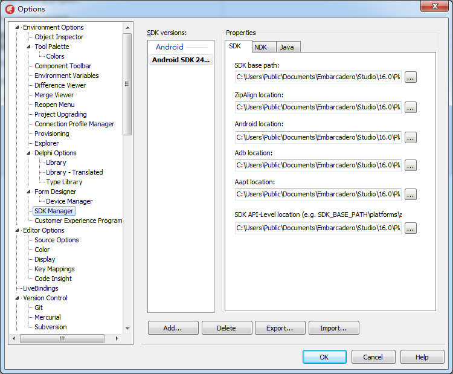Click the Aapt location field
This screenshot has height=374, width=453.
(318, 194)
